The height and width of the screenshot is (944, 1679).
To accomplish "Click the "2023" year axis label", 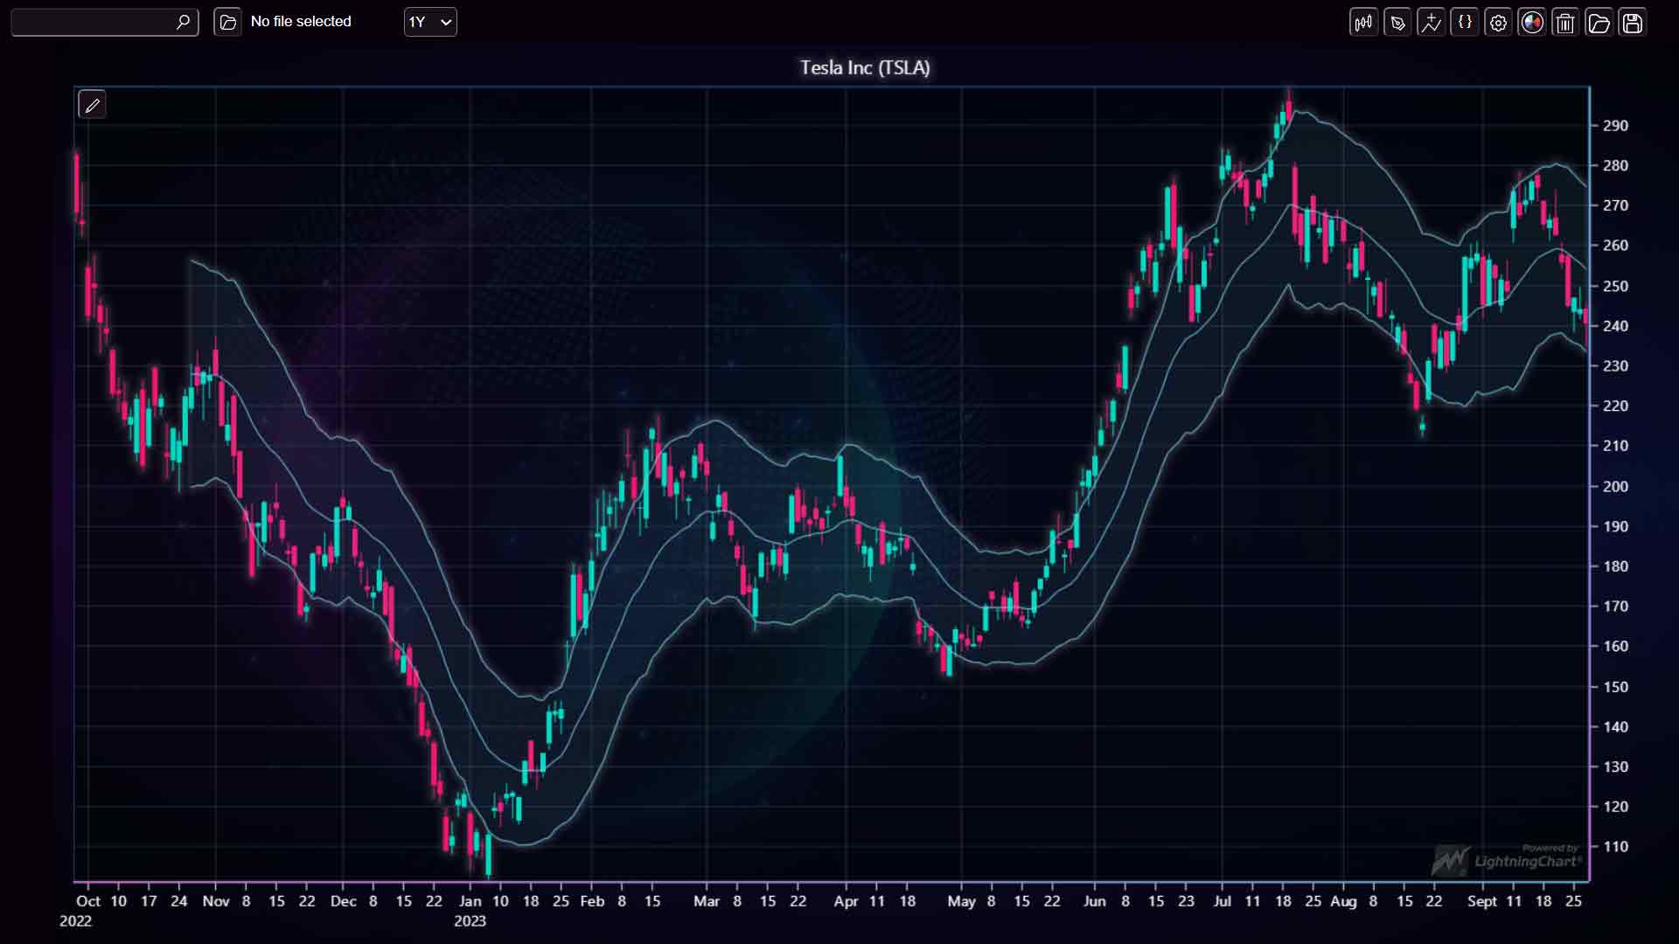I will (470, 921).
